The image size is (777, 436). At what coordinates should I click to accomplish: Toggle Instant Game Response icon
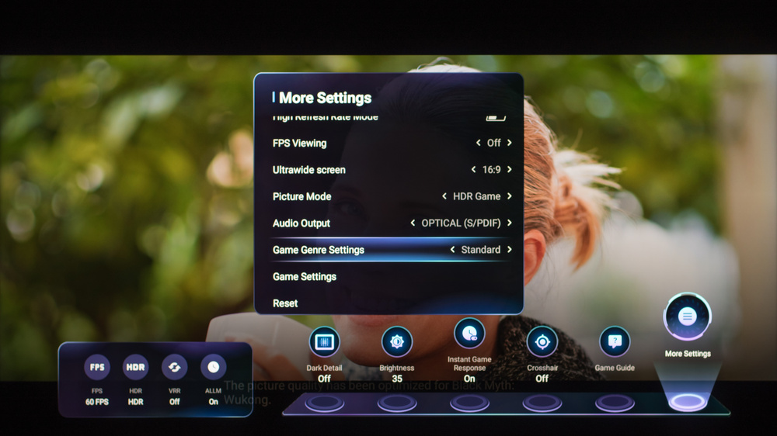coord(469,334)
